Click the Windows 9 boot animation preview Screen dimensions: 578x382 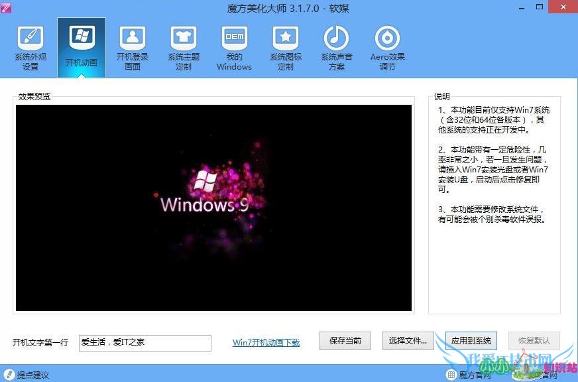[x=214, y=208]
